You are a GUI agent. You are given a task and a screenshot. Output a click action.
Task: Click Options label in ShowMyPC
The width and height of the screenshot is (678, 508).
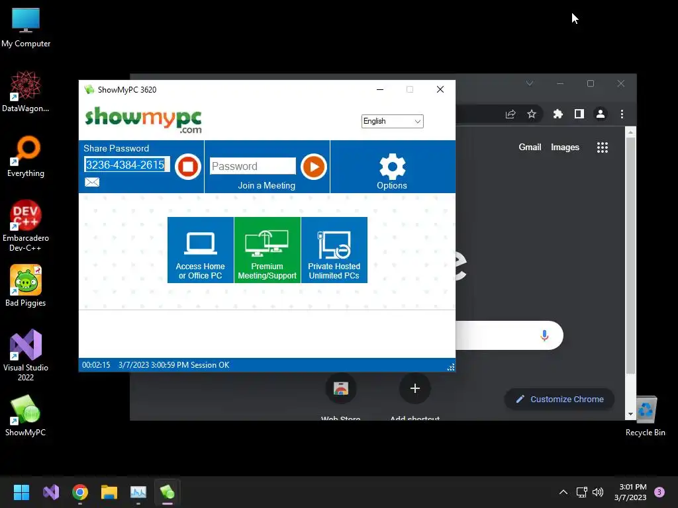click(392, 186)
